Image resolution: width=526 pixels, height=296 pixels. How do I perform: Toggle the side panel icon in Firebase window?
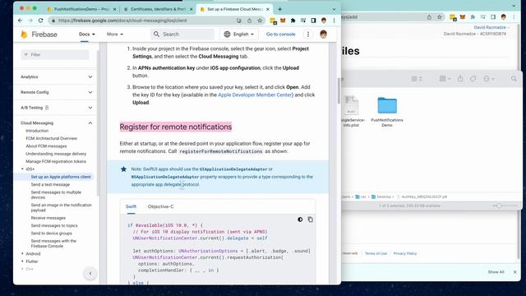pyautogui.click(x=313, y=21)
